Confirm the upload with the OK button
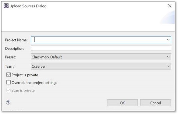Image resolution: width=178 pixels, height=114 pixels. (122, 103)
